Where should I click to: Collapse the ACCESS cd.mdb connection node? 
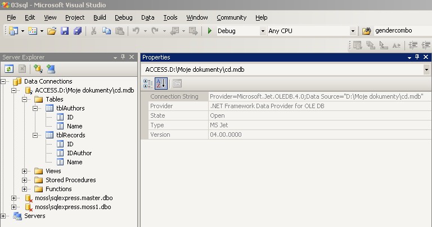[x=13, y=90]
